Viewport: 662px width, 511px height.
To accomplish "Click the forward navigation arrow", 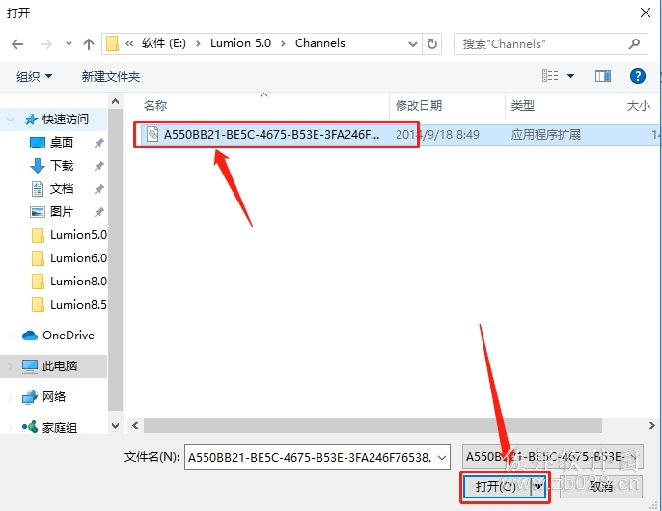I will (x=46, y=44).
